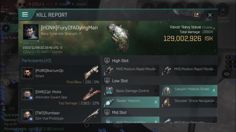Screen dimensions: 236x132
Task: Open the hamburger menu in Kill Report
Action: [25, 14]
